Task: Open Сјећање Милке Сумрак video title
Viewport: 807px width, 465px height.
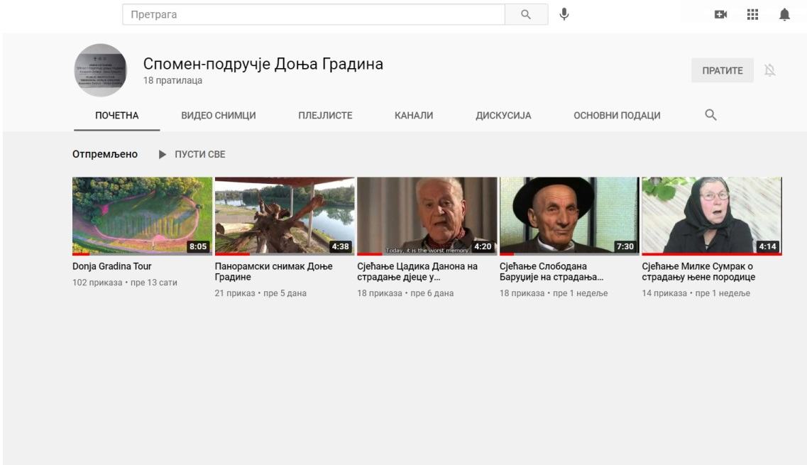Action: [698, 271]
